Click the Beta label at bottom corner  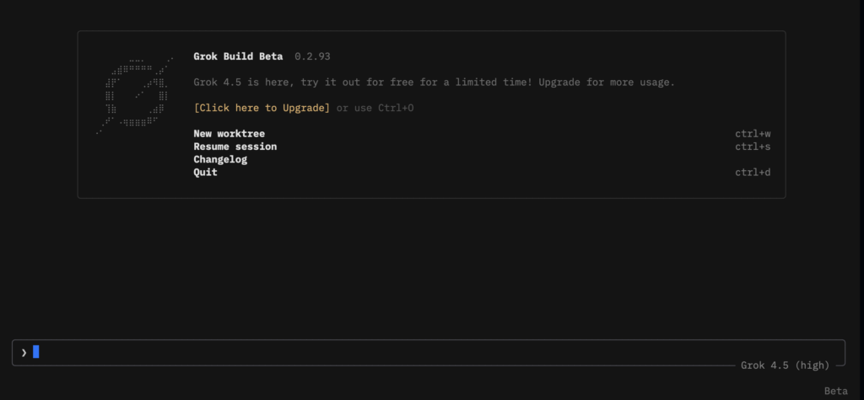pos(836,392)
